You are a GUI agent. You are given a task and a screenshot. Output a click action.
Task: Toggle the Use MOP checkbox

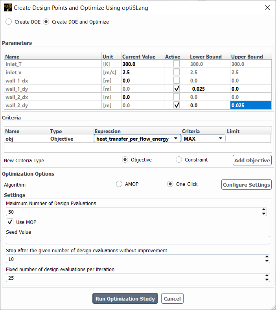[10, 222]
